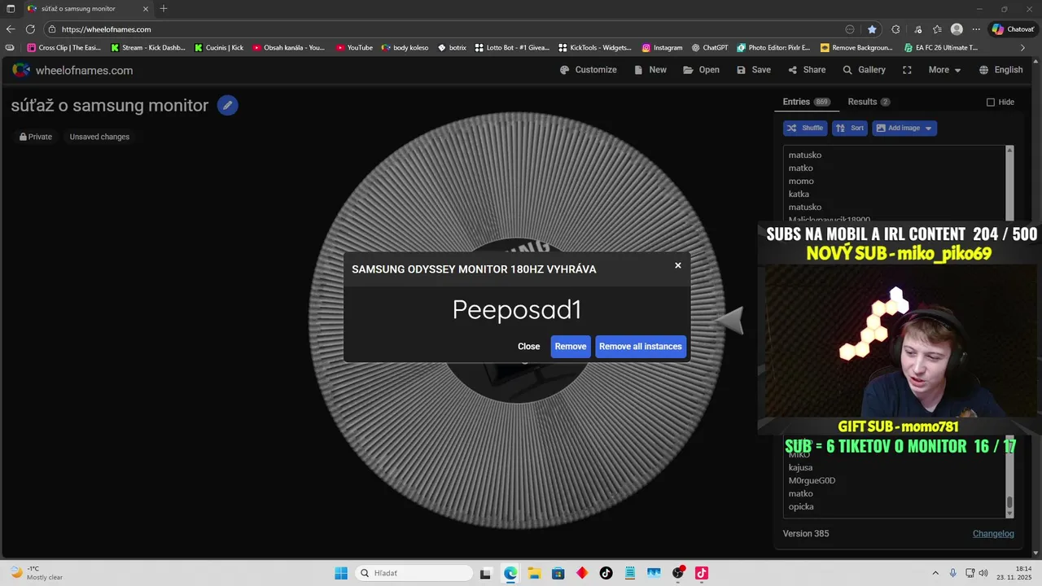Open the Photo Editor Pixlr bookmark
Image resolution: width=1042 pixels, height=586 pixels.
tap(773, 48)
